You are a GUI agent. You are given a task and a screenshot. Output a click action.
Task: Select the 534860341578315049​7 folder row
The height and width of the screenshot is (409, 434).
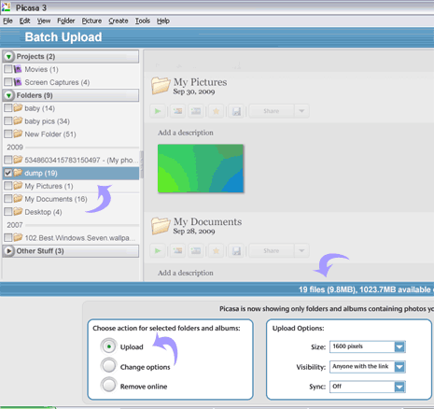click(71, 160)
